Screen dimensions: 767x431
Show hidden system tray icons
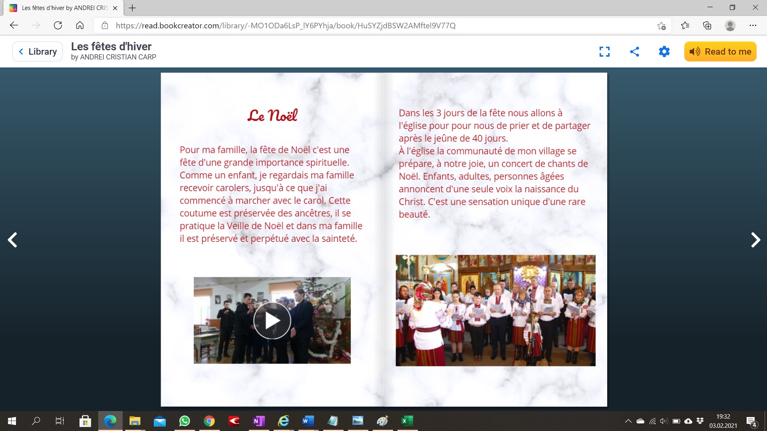coord(628,421)
